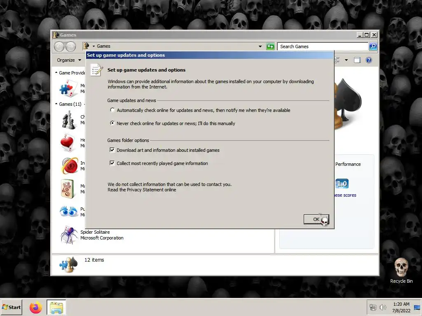Select the Chess Titans icon

(68, 120)
